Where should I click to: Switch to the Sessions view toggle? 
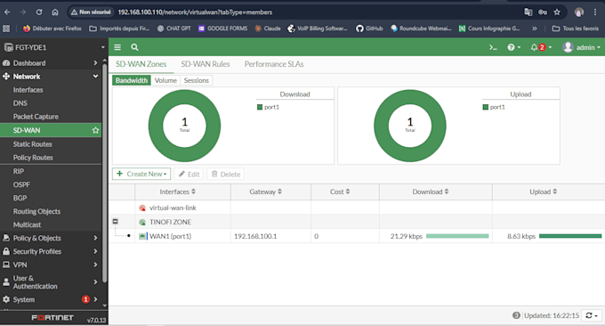196,80
